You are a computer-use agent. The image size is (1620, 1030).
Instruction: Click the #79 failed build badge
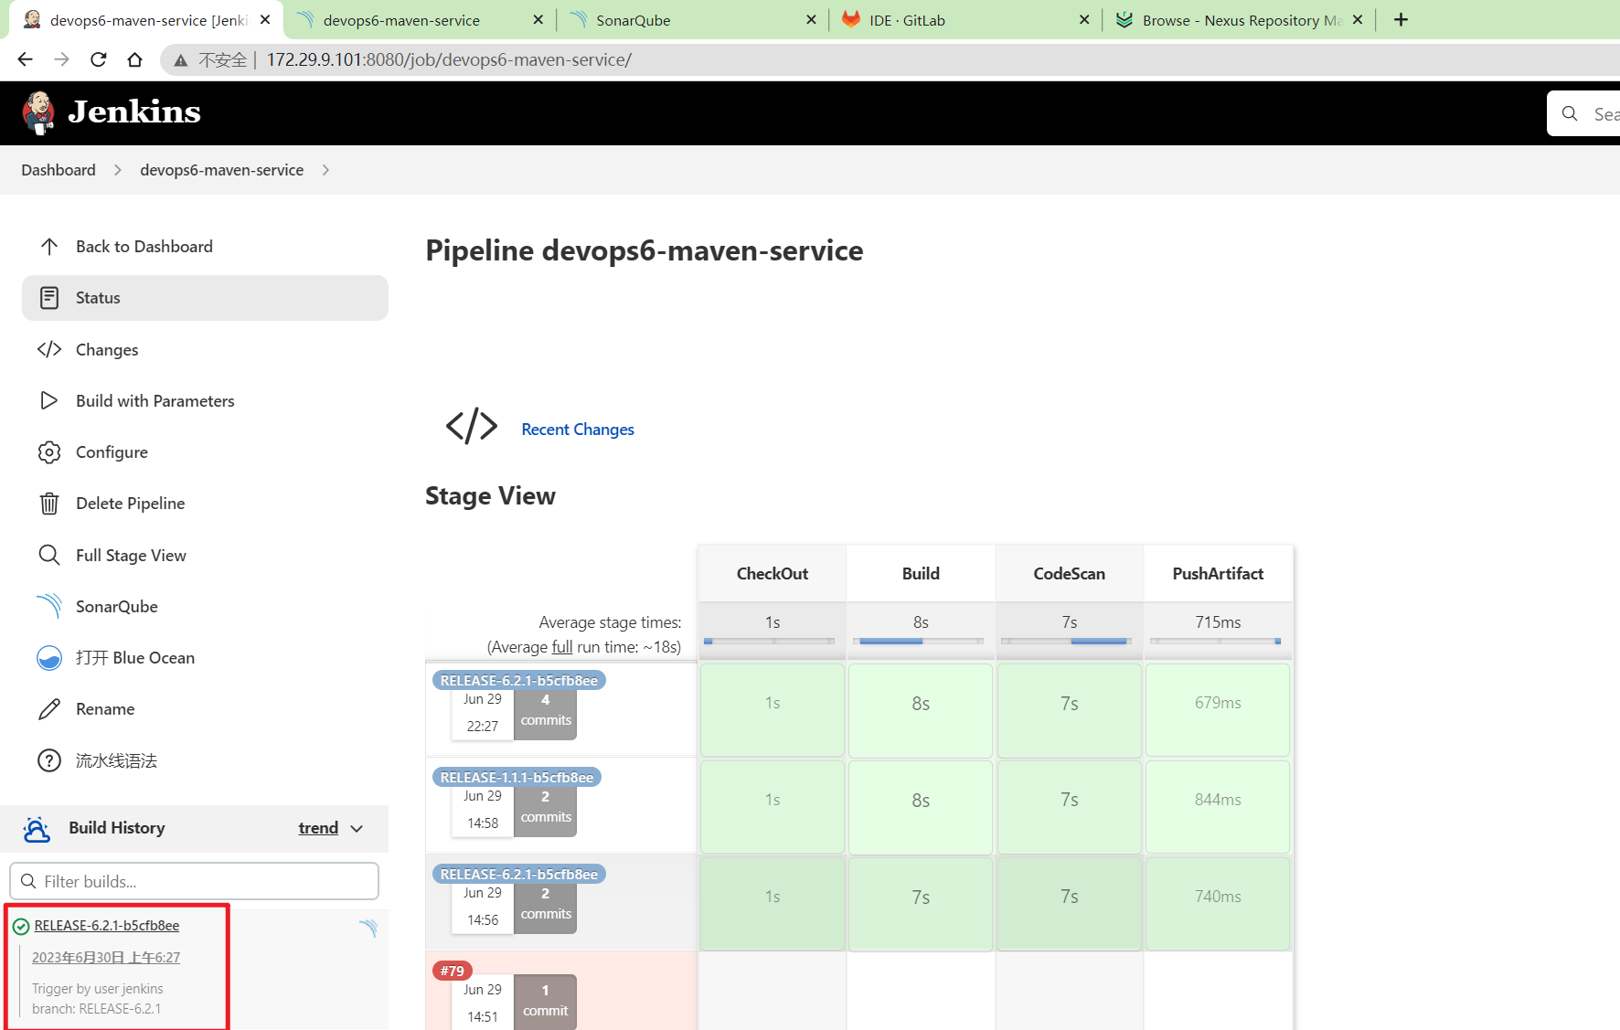452,971
